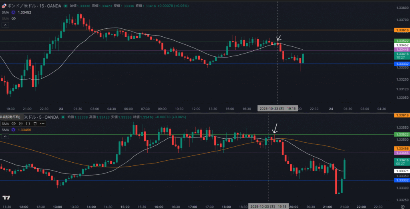Open SMA source code braces icon
This screenshot has width=410, height=209.
click(28, 123)
